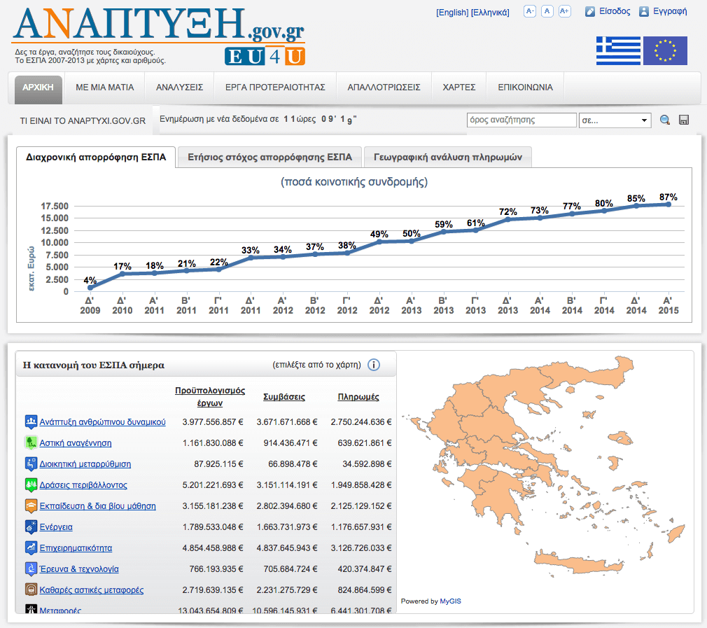Sort by Συμβάσεις column header
The width and height of the screenshot is (707, 628).
[284, 397]
